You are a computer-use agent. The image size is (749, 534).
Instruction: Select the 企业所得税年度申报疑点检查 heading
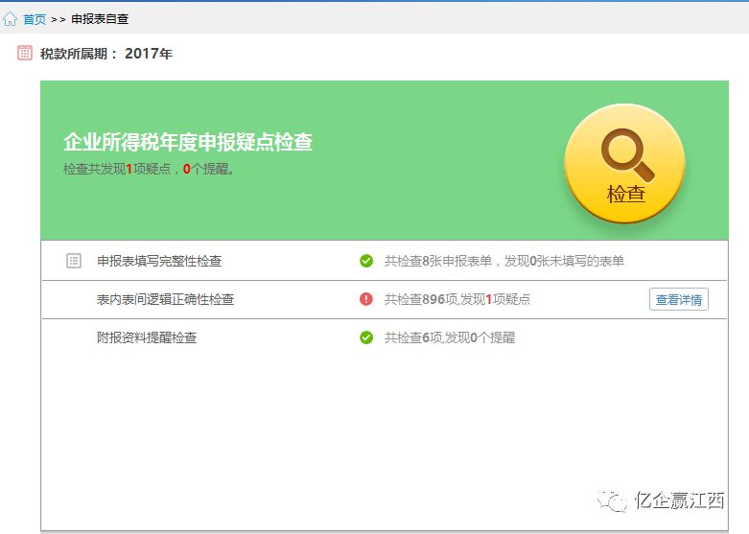pos(188,142)
